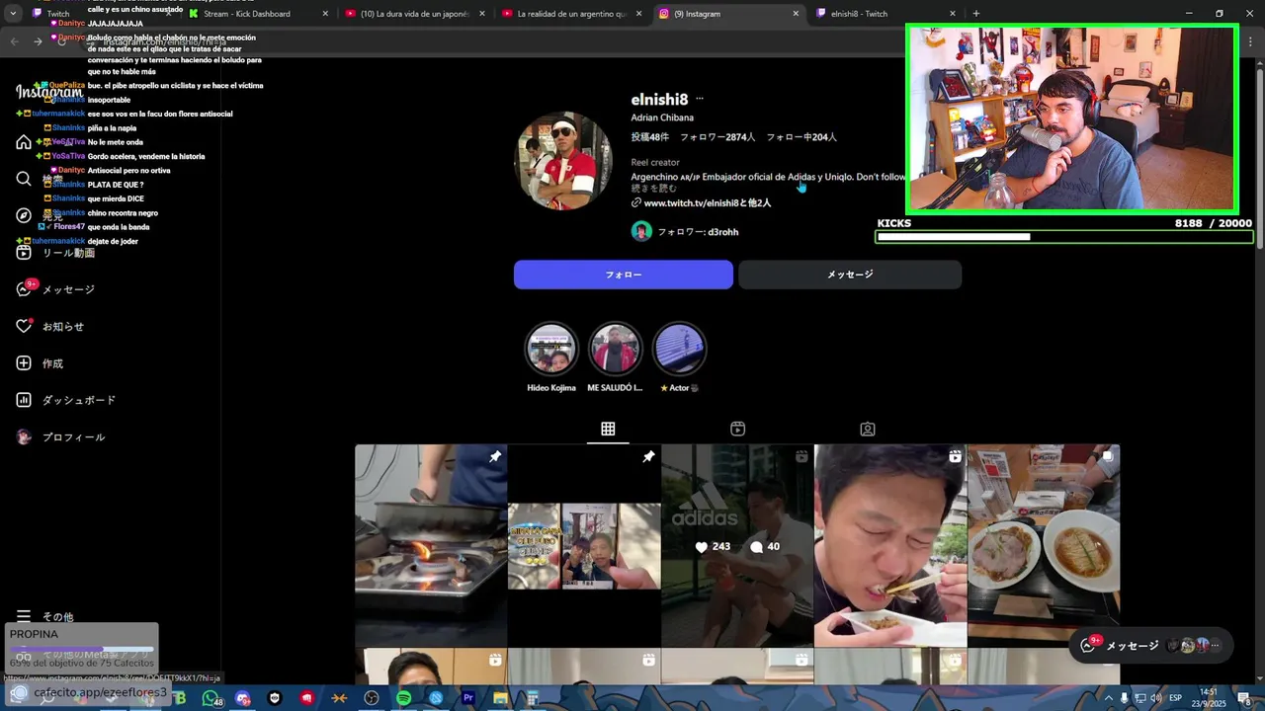Open the pinned frying pan post
The height and width of the screenshot is (711, 1265).
(x=431, y=545)
